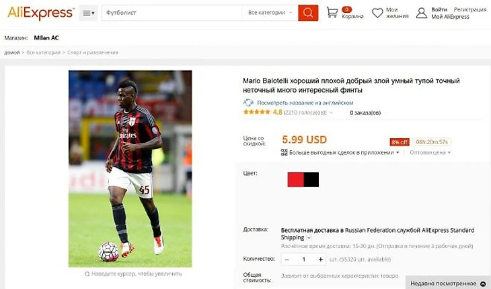This screenshot has width=491, height=289.
Task: Click the orange search magnifier button
Action: click(x=308, y=13)
